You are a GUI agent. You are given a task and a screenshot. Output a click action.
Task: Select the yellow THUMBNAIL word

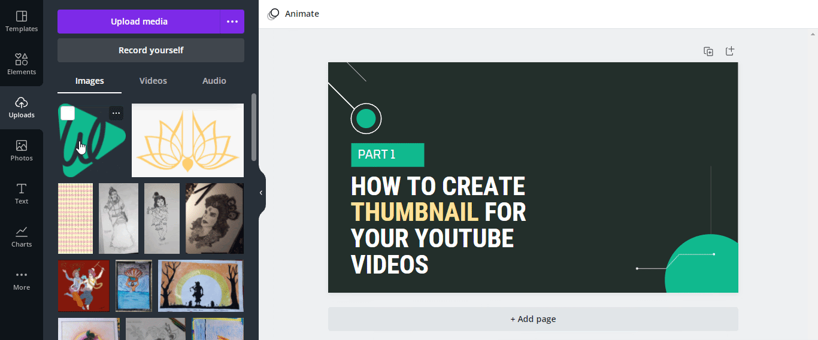(x=414, y=212)
